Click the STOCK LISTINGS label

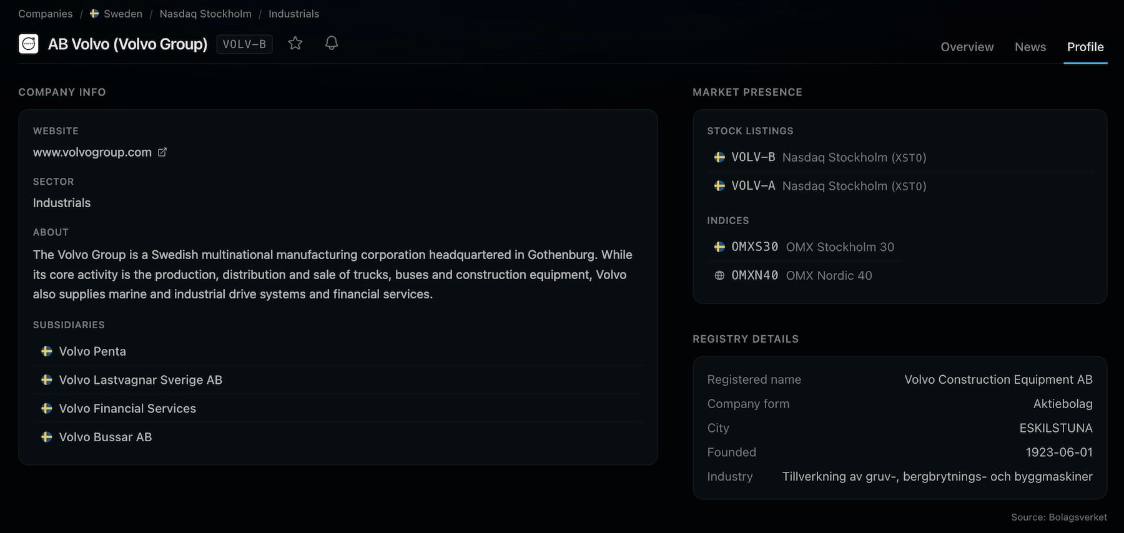coord(750,131)
